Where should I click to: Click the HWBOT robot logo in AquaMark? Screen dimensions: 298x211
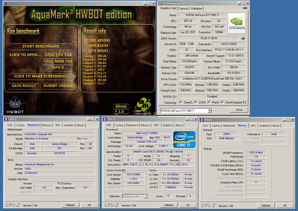(x=15, y=105)
